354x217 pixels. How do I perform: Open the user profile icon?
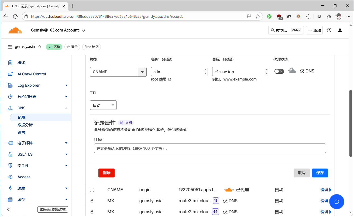(340, 30)
